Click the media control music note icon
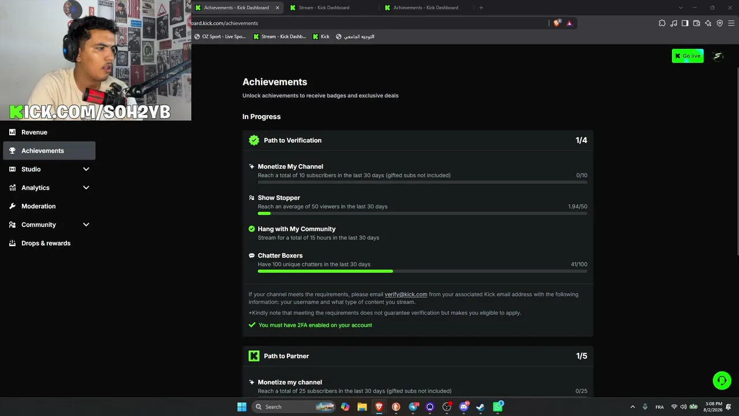The width and height of the screenshot is (739, 416). click(674, 23)
